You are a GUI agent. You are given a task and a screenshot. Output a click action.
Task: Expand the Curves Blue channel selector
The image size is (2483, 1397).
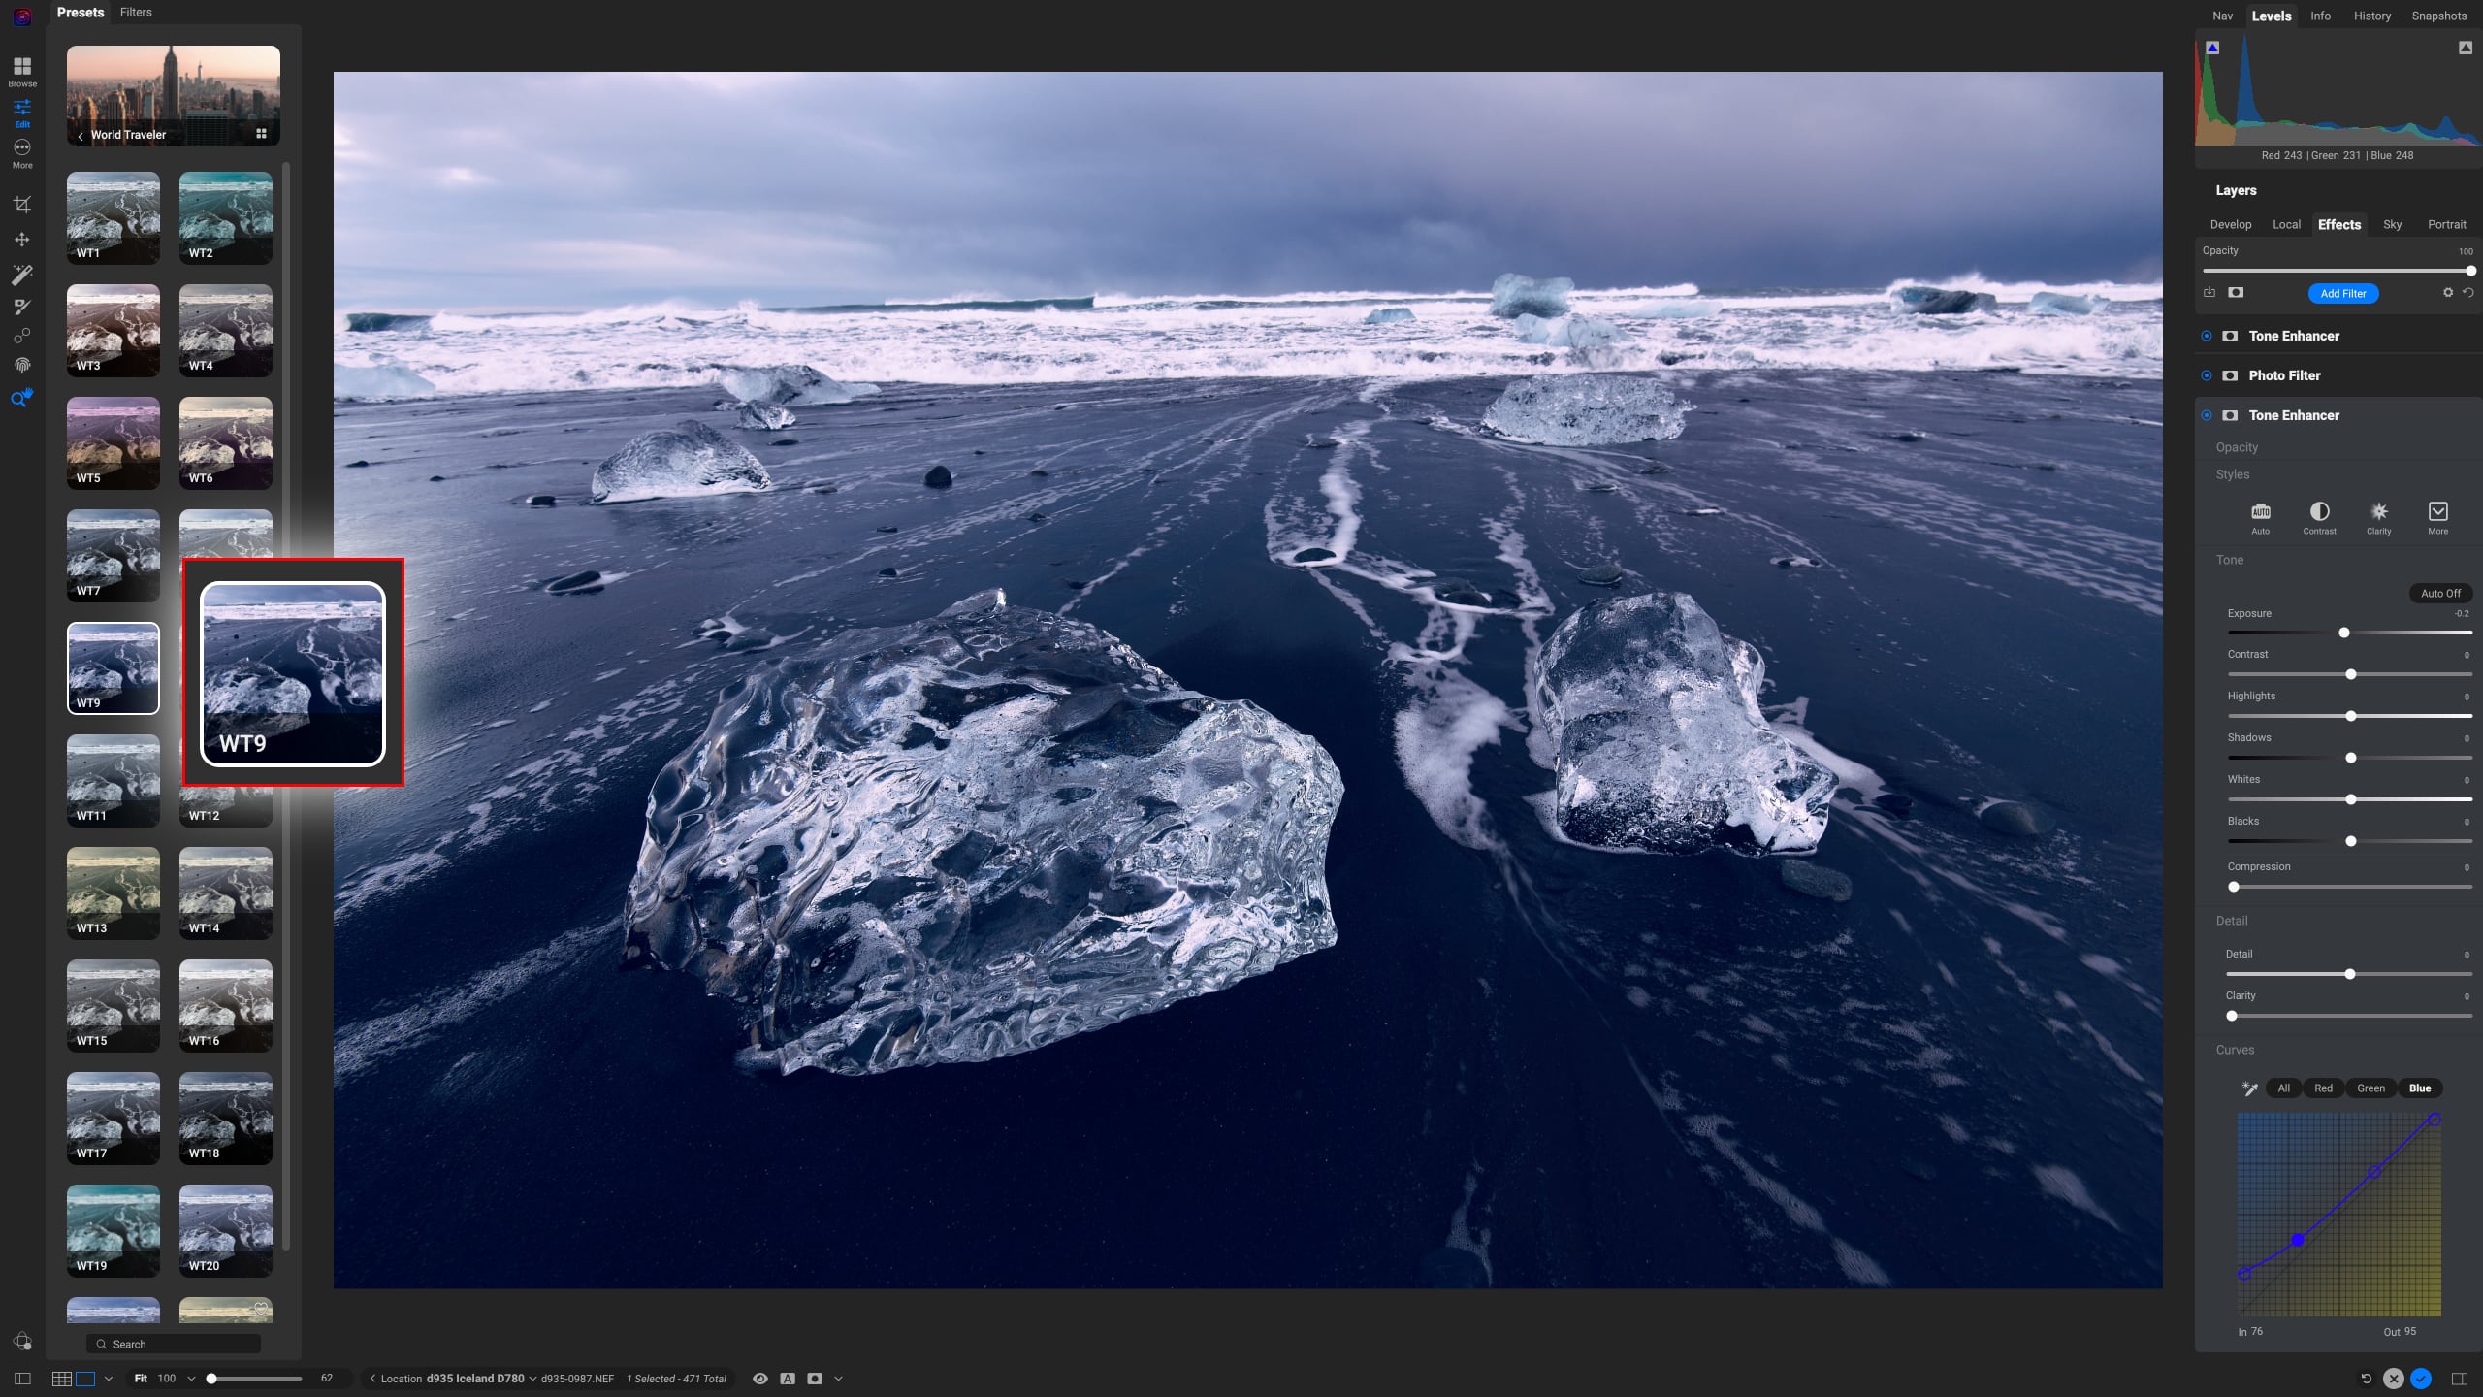click(2418, 1088)
